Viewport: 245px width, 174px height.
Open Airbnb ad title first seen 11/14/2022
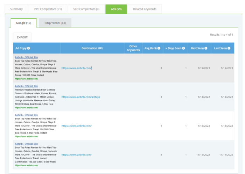(x=26, y=144)
